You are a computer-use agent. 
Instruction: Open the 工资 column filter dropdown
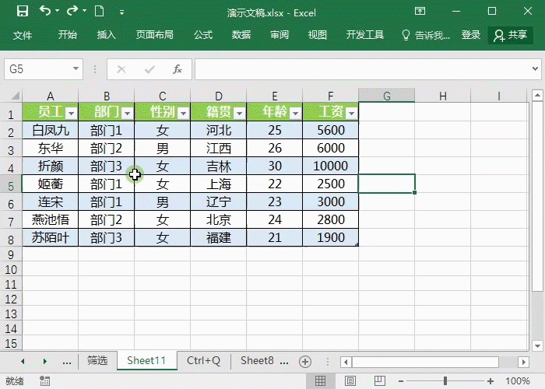pos(351,113)
